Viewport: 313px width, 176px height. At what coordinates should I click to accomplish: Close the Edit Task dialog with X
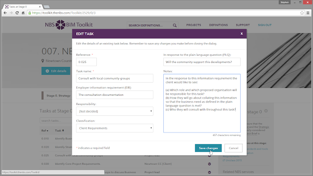click(242, 34)
